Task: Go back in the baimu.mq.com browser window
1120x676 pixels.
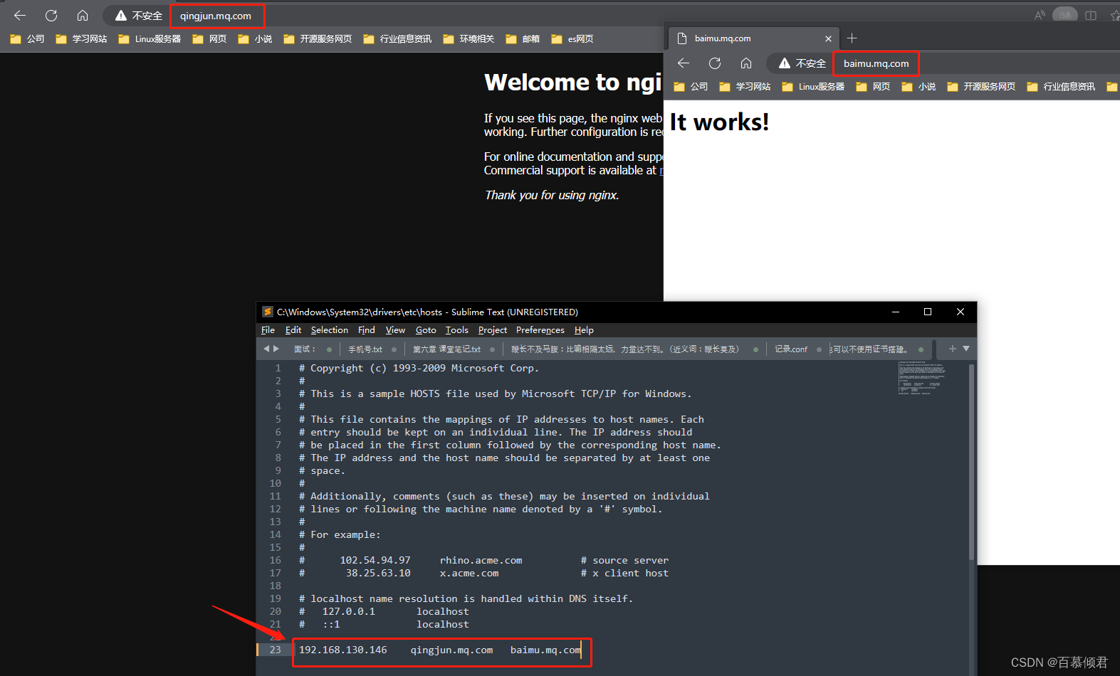Action: (x=684, y=63)
